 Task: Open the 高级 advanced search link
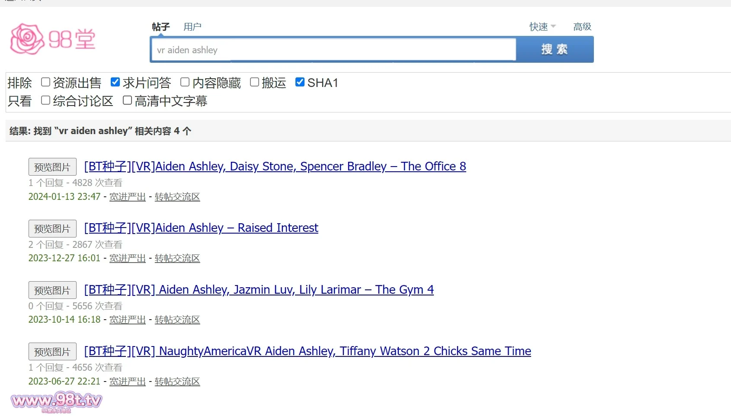coord(582,27)
